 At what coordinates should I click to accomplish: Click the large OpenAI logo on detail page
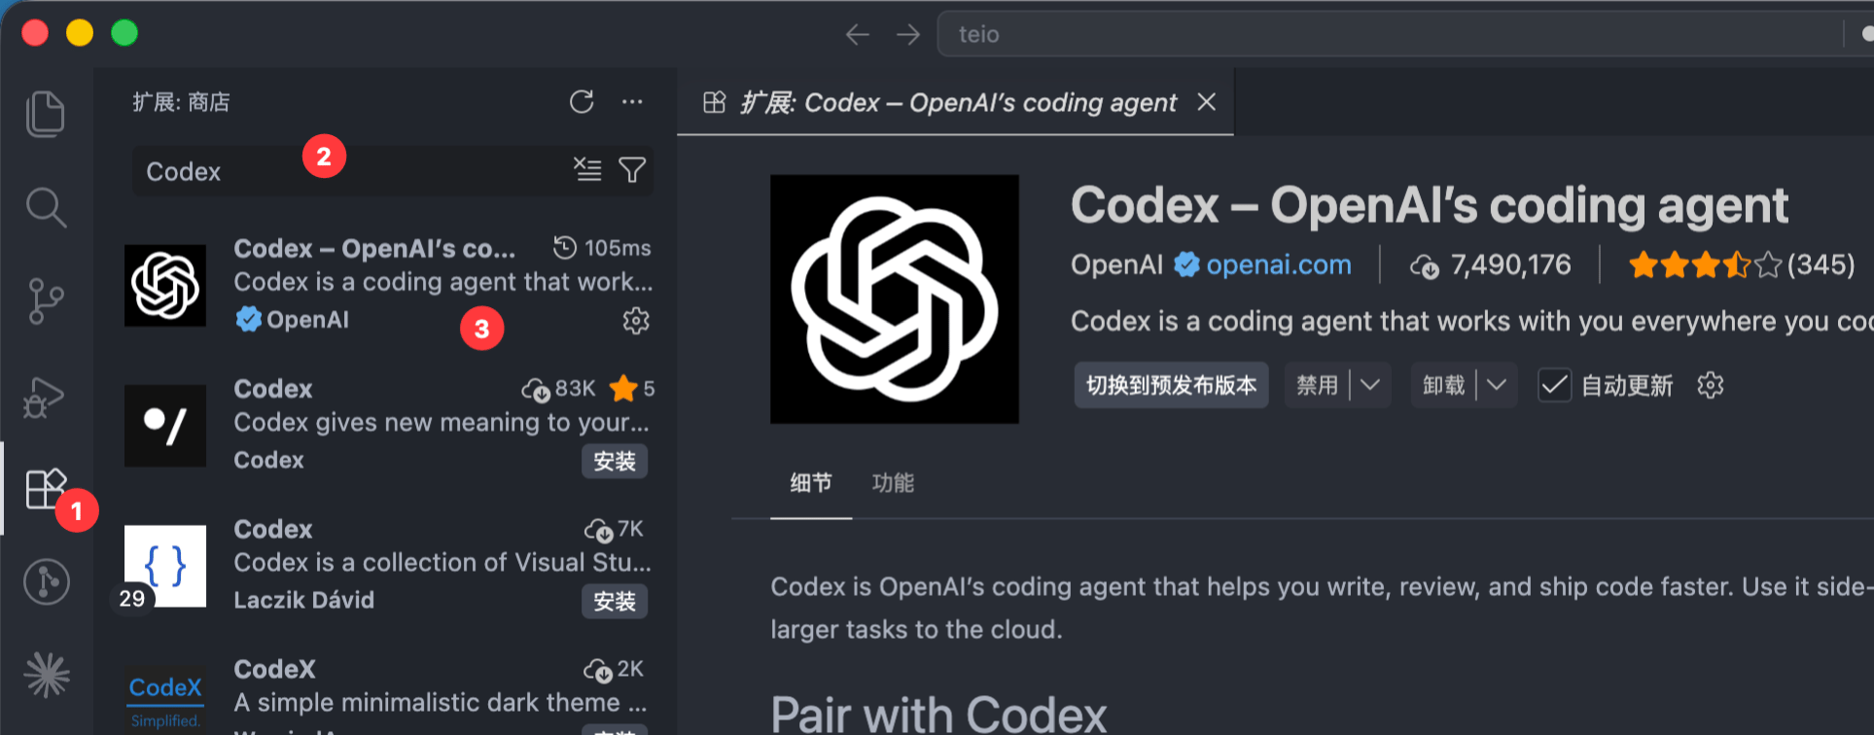895,298
